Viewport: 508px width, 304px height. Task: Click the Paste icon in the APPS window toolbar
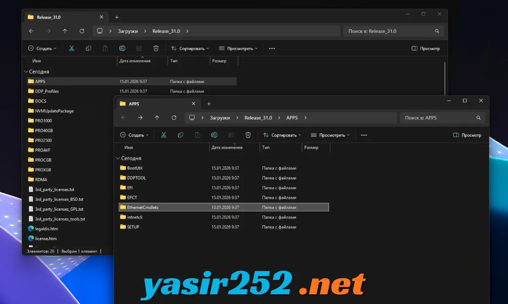tap(197, 135)
